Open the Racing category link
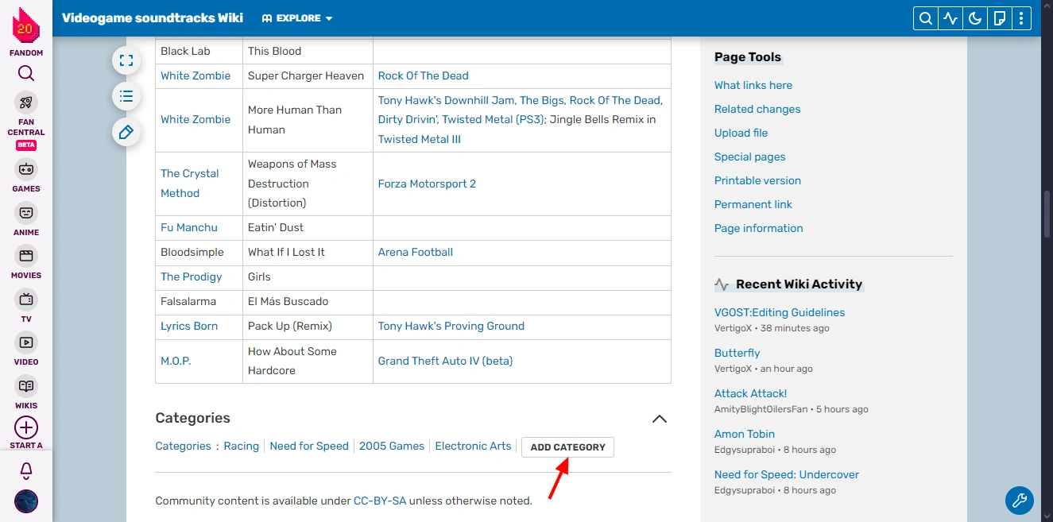 242,447
